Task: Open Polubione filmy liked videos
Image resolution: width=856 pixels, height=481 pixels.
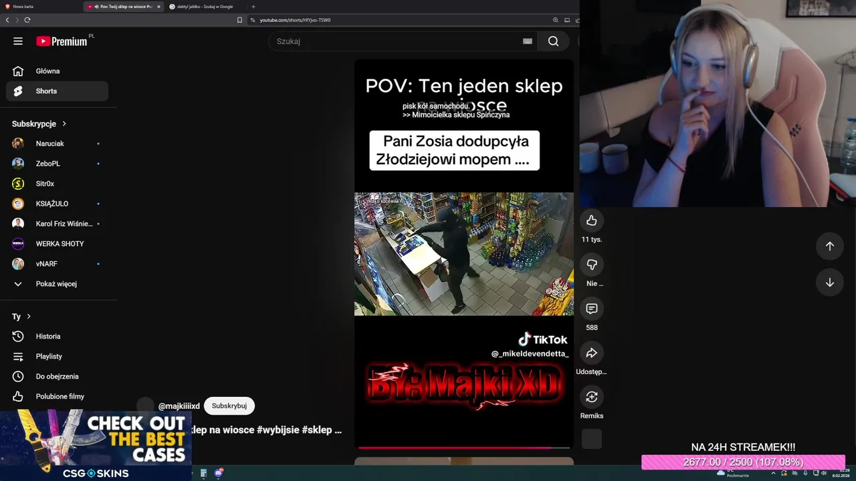Action: pos(57,396)
